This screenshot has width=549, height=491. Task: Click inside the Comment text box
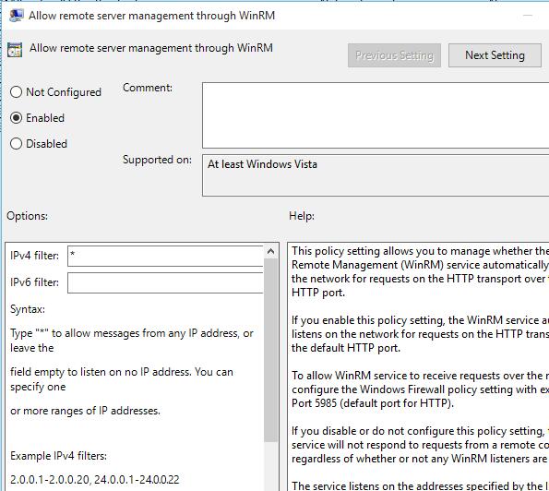[x=376, y=115]
